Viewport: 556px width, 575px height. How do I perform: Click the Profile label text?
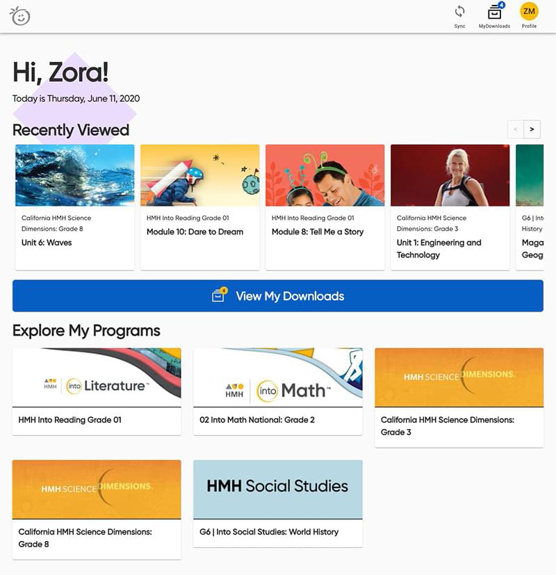pos(530,26)
